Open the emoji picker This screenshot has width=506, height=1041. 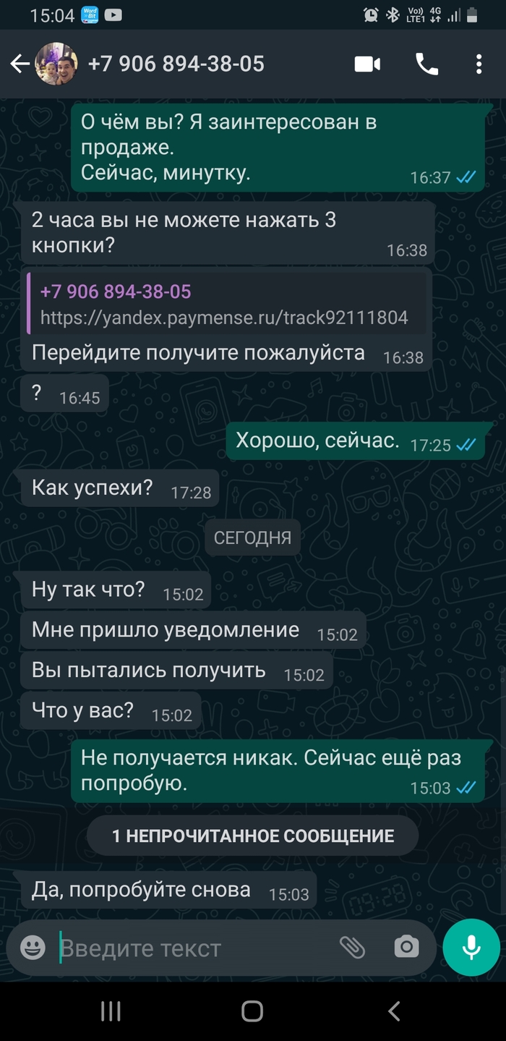pos(33,947)
